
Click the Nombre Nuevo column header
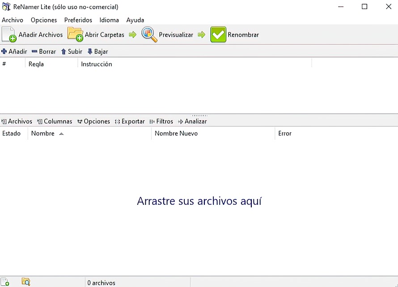point(213,133)
